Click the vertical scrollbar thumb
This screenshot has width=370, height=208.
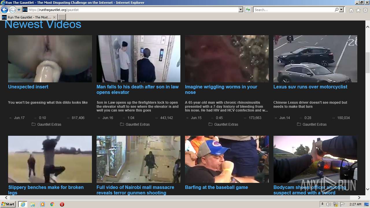pos(367,63)
